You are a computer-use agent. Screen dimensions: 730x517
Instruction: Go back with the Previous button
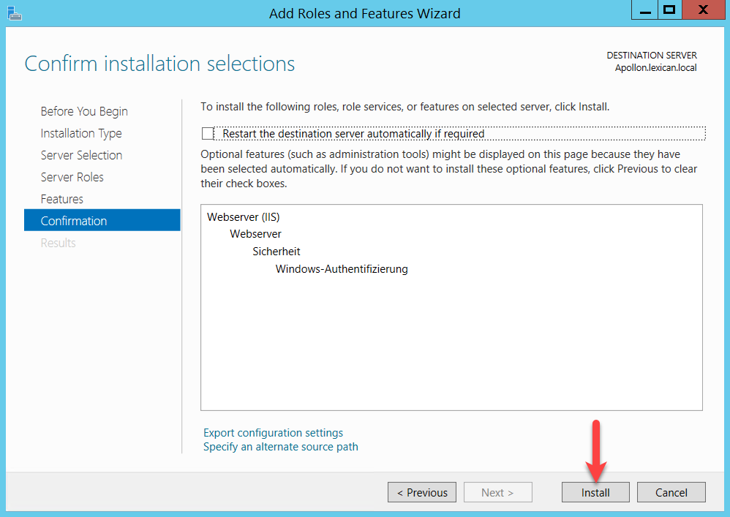coord(422,493)
